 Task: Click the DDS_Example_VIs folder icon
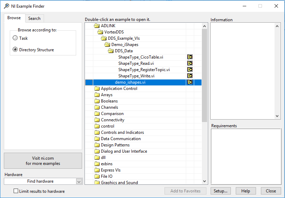(x=104, y=38)
